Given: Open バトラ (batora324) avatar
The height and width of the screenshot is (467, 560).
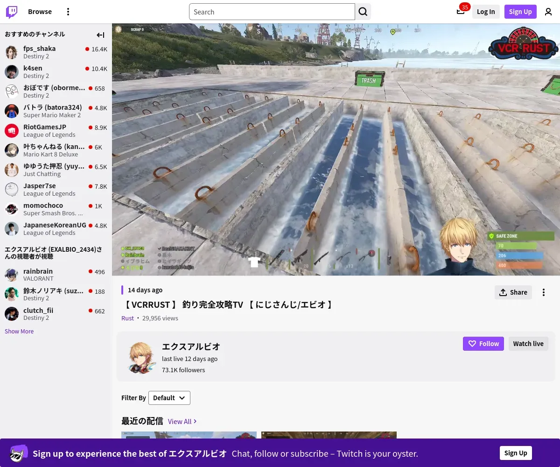Looking at the screenshot, I should pyautogui.click(x=12, y=111).
